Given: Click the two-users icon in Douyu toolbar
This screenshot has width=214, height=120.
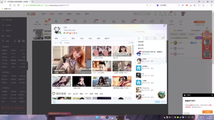Looking at the screenshot, I should click(133, 21).
